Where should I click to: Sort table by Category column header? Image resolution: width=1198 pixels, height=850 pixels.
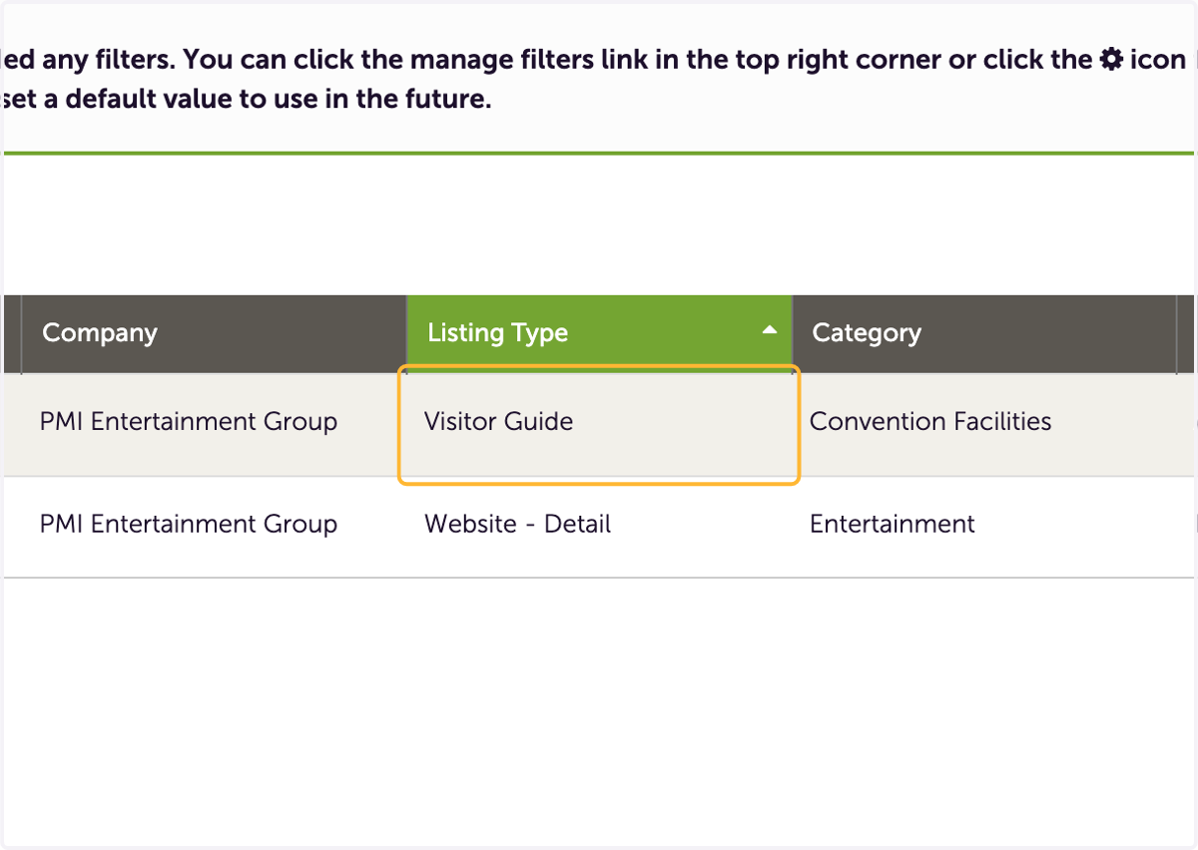click(x=983, y=332)
